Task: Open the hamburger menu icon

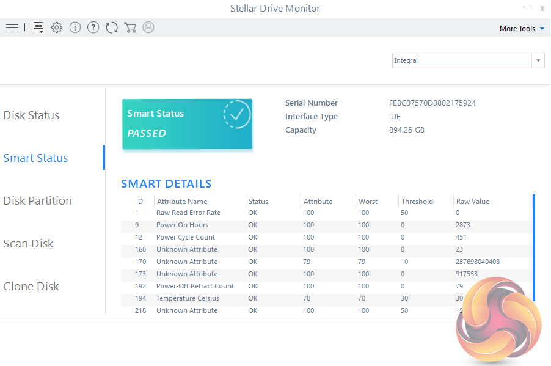Action: 12,27
